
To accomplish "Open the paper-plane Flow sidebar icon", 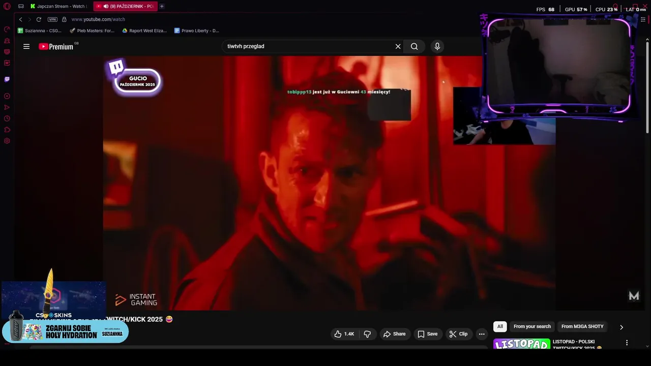I will (7, 107).
